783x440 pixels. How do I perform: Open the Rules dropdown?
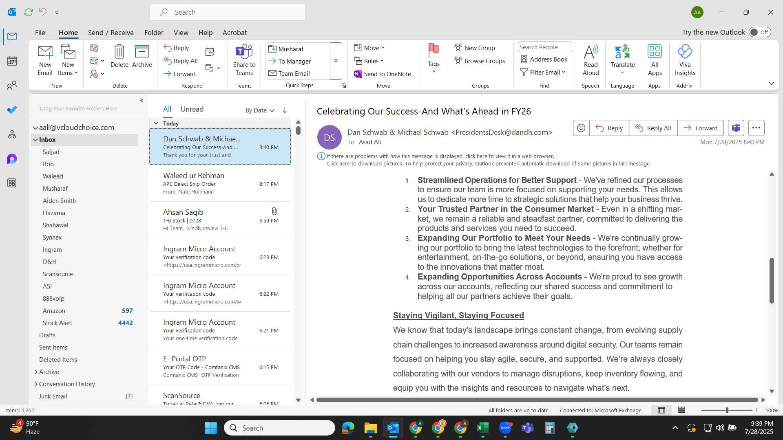369,61
